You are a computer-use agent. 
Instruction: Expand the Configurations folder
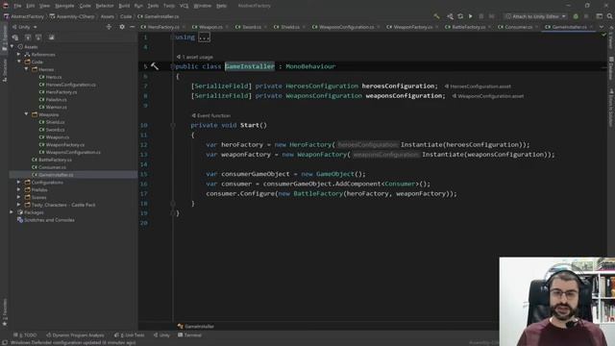tap(19, 183)
